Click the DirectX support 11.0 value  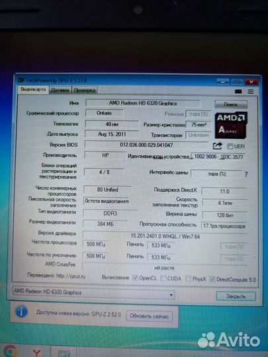click(224, 191)
